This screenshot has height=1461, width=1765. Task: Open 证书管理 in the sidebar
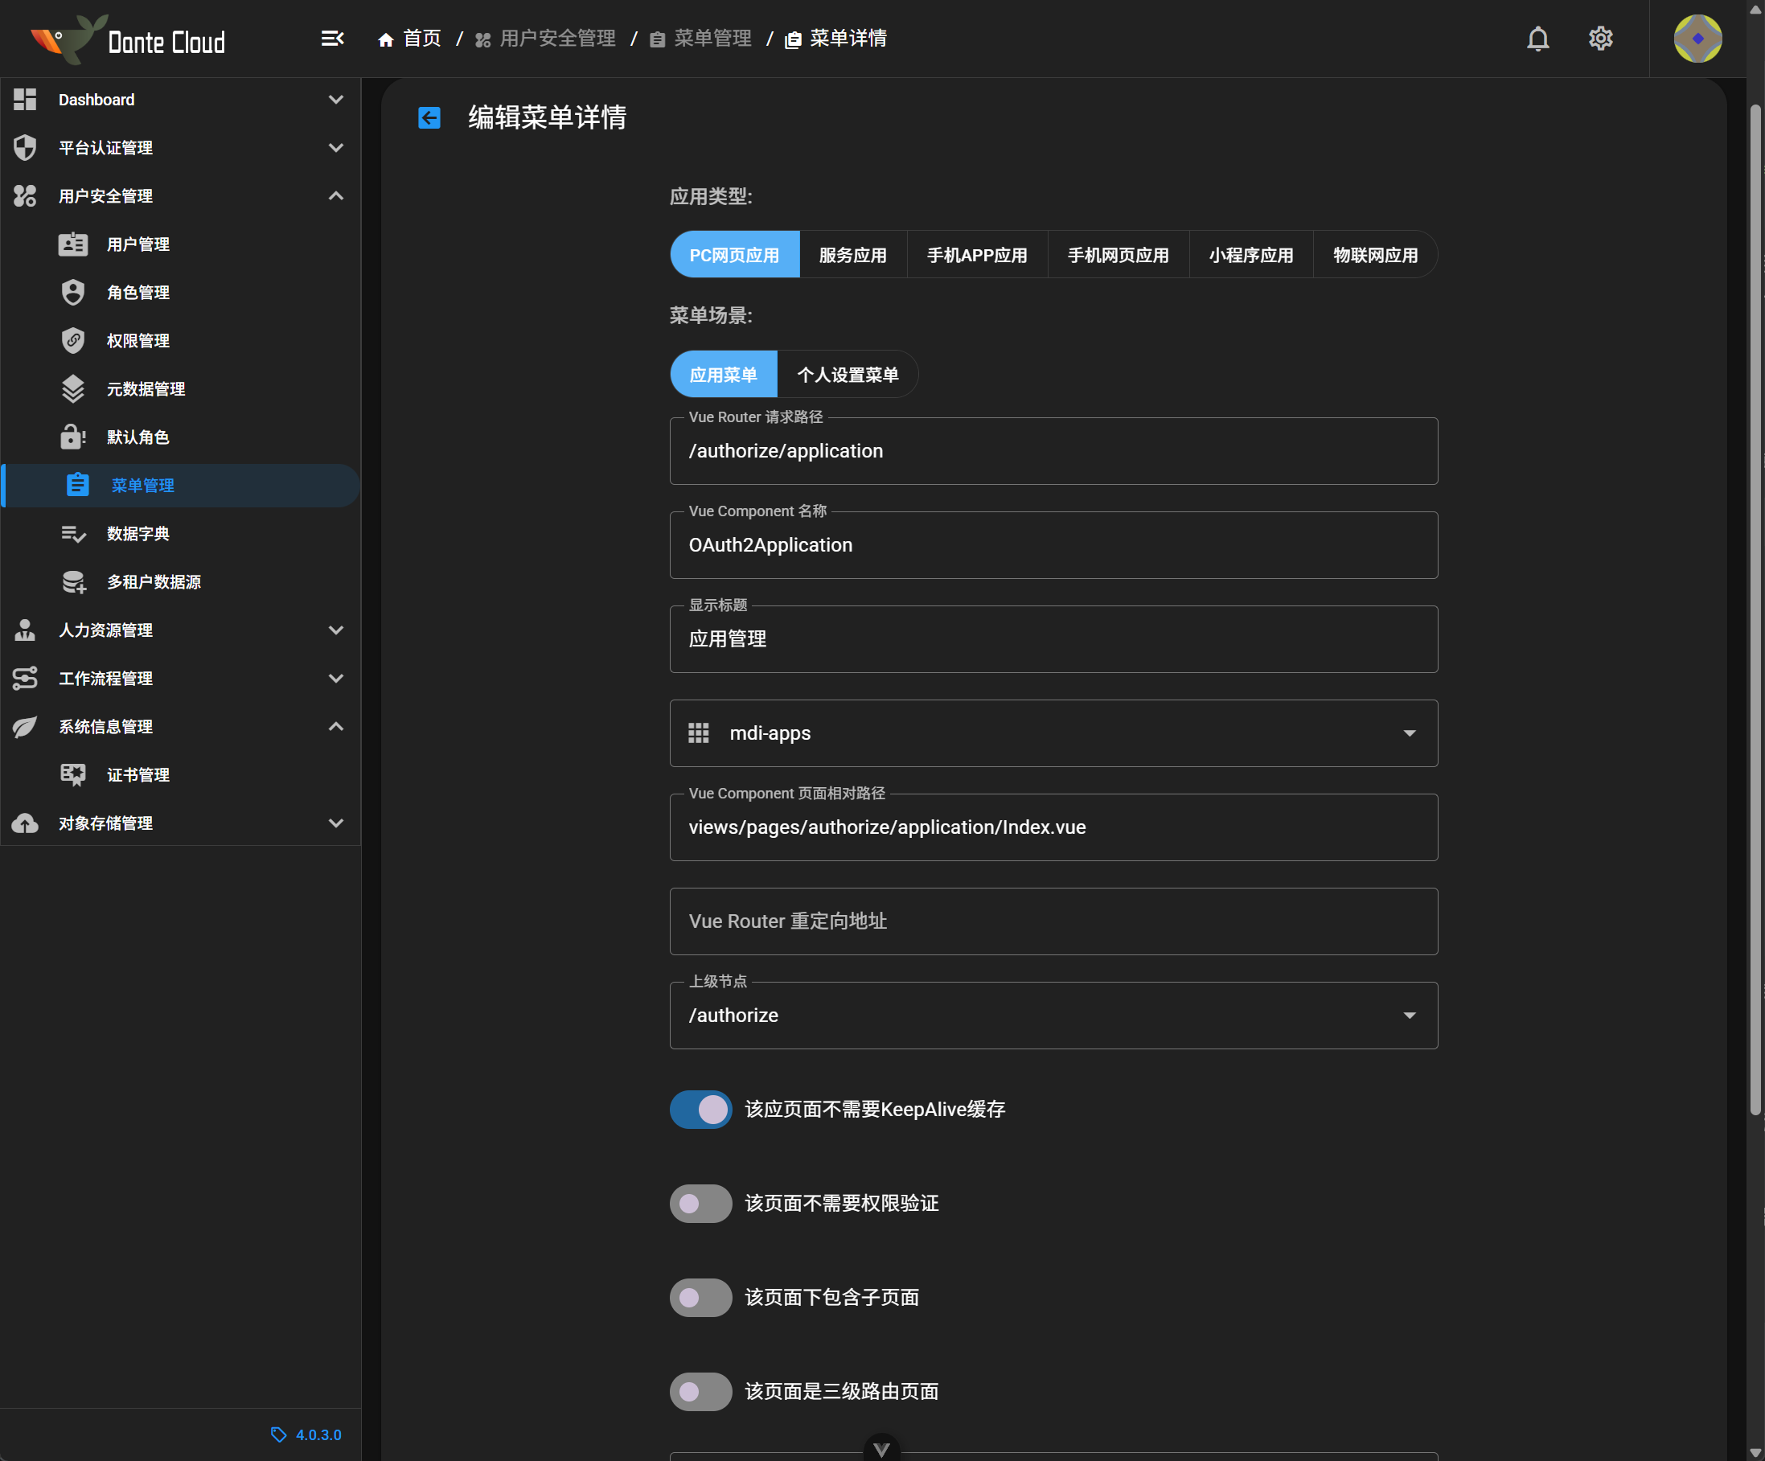[x=138, y=775]
